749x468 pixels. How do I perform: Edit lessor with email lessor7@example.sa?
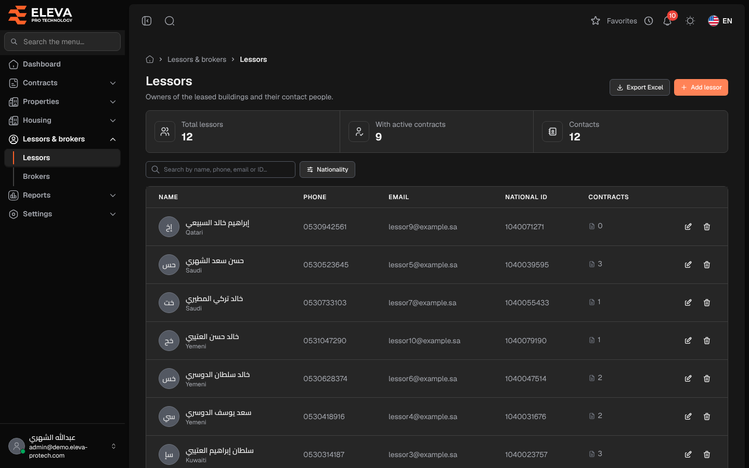[x=688, y=303]
